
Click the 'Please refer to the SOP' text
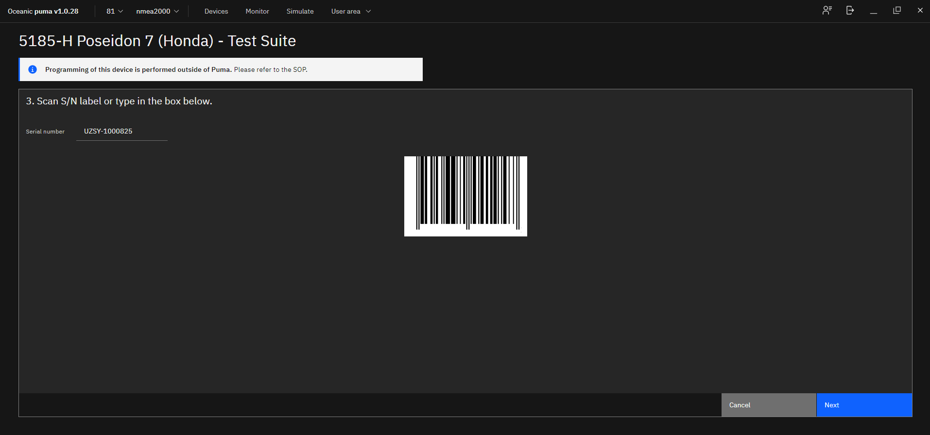tap(271, 69)
